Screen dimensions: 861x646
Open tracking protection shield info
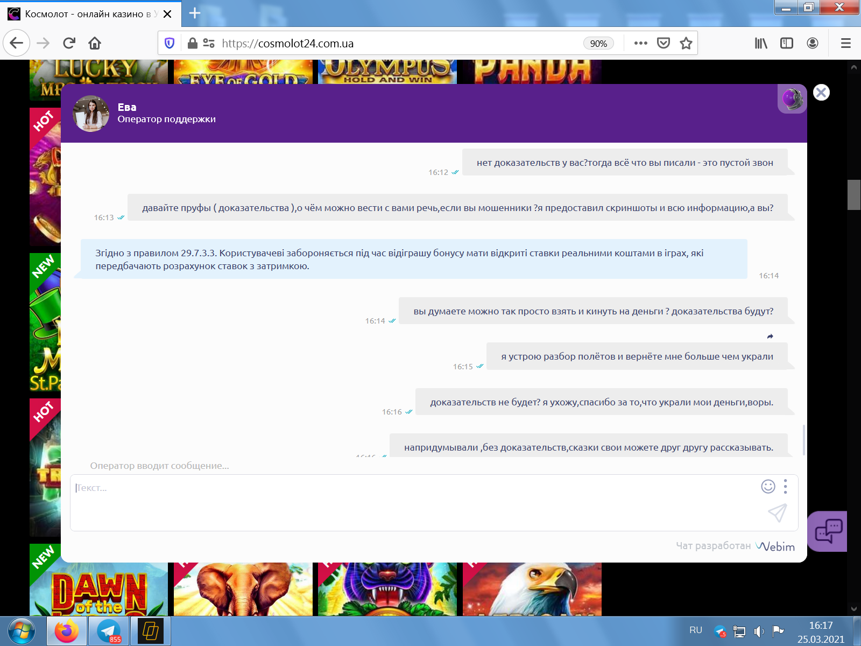[x=170, y=43]
